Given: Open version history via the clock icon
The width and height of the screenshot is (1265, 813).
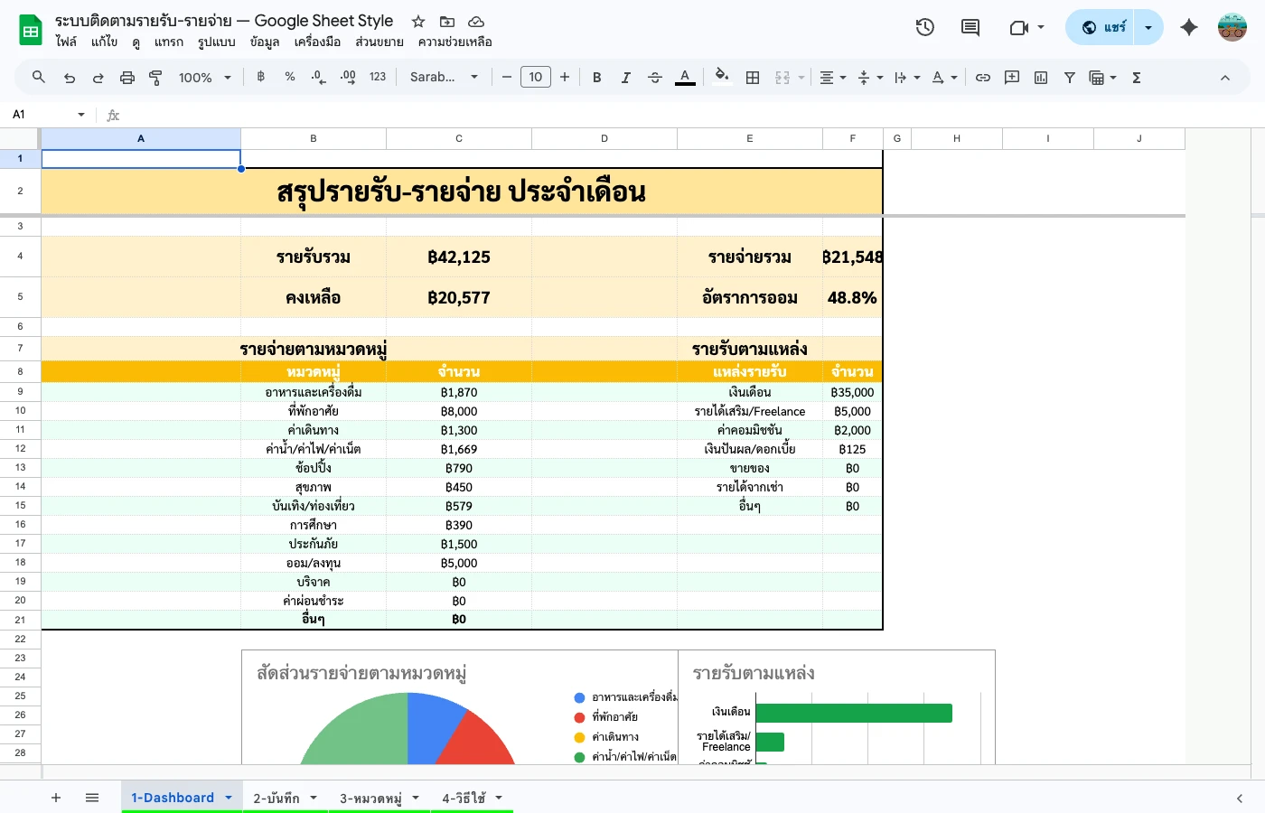Looking at the screenshot, I should (x=924, y=27).
